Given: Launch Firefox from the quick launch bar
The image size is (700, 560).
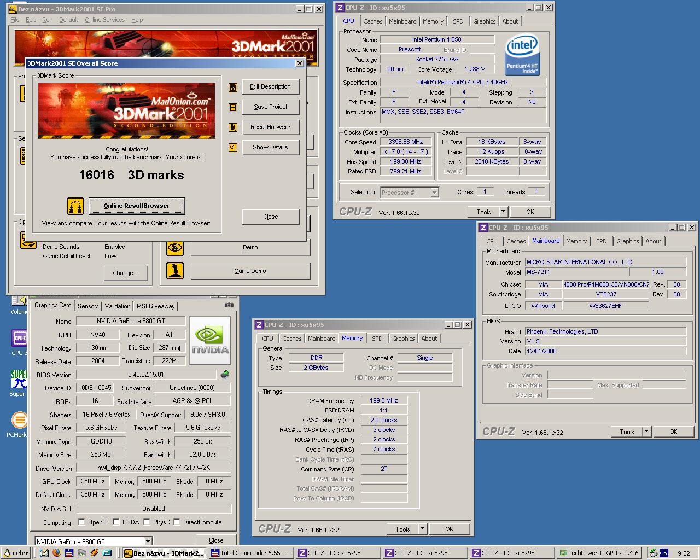Looking at the screenshot, I should [x=57, y=553].
